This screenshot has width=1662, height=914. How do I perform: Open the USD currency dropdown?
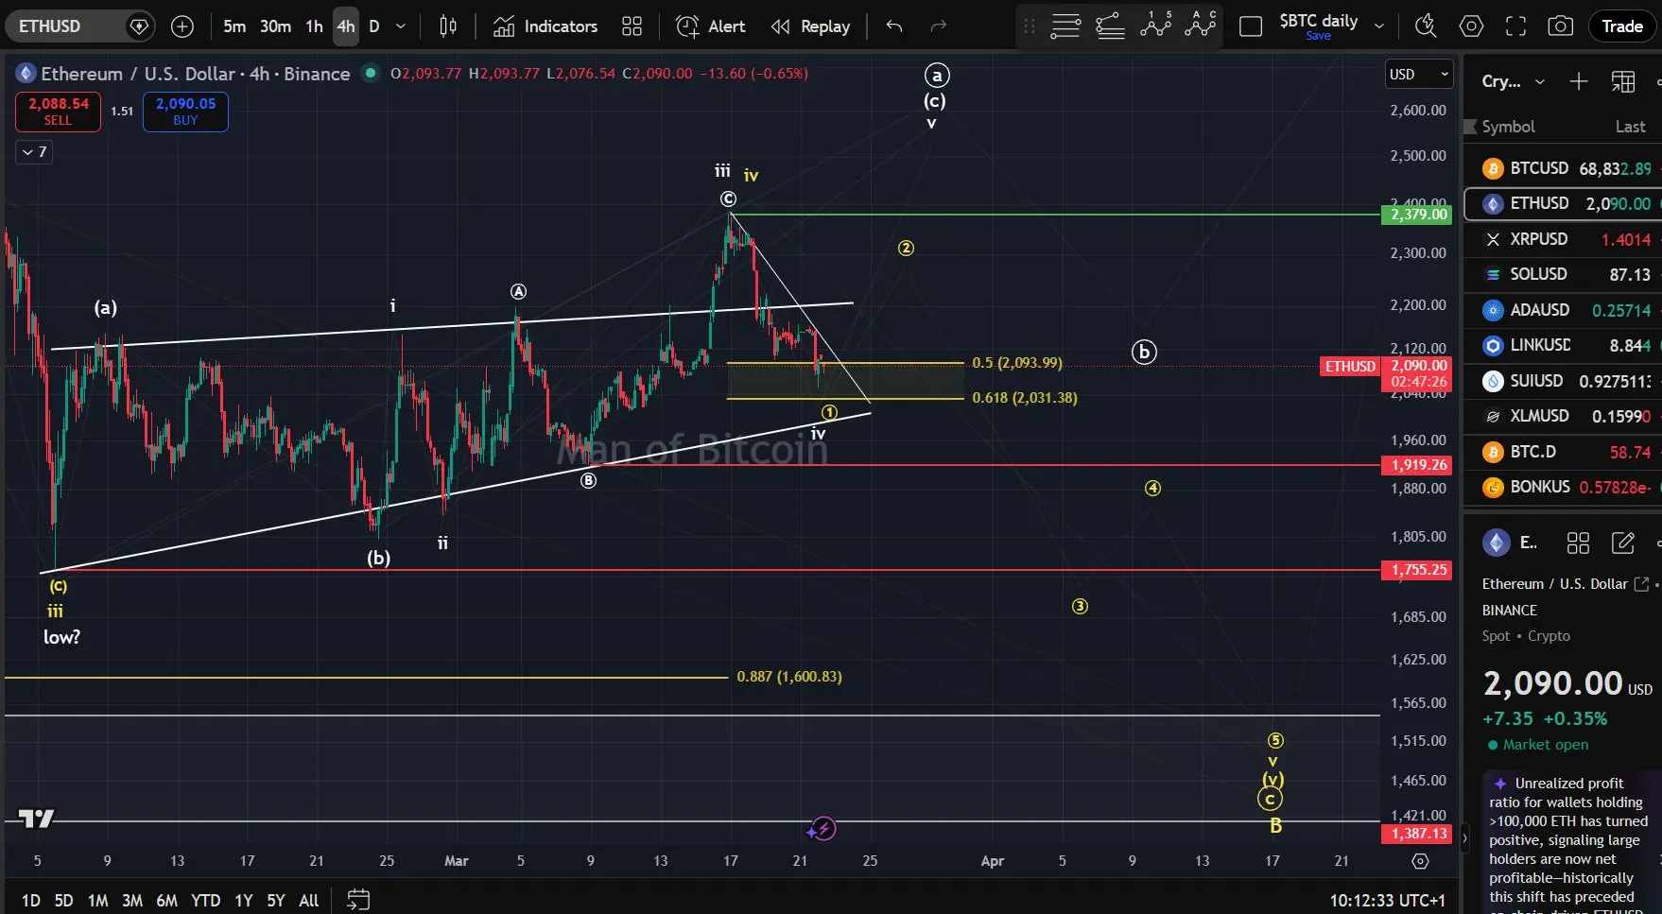1418,74
